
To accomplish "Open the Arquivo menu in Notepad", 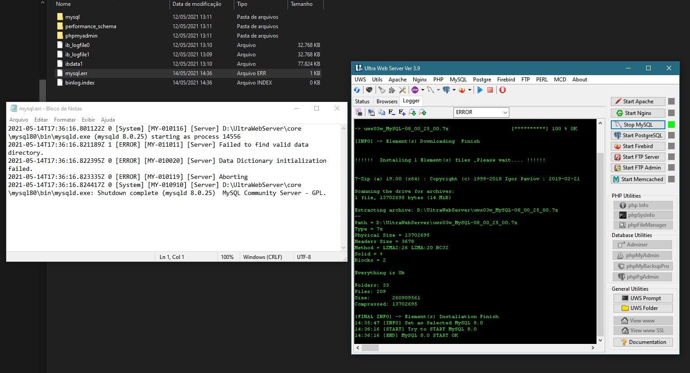I will tap(19, 120).
